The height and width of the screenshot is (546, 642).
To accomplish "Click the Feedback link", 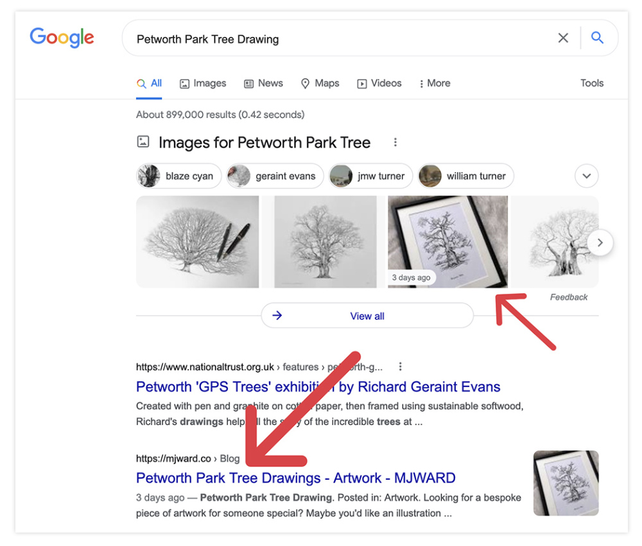I will click(x=569, y=297).
